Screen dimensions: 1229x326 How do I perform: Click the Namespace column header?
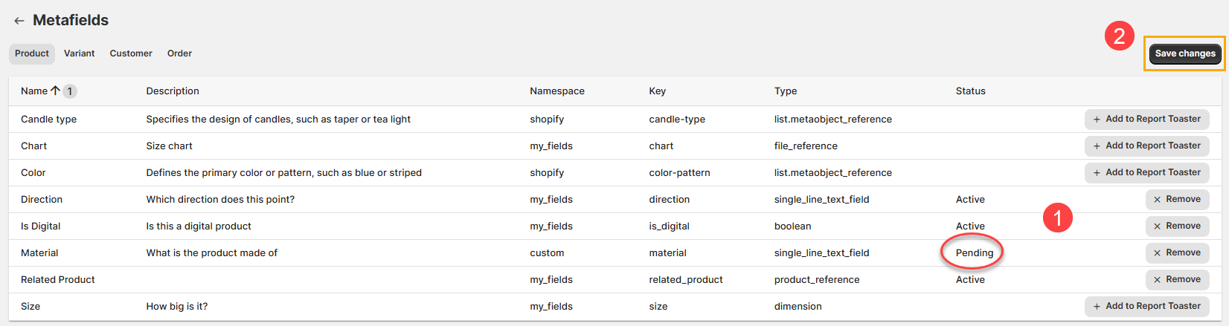[x=556, y=91]
